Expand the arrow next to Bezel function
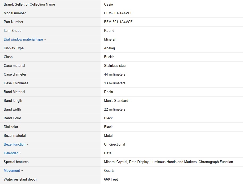The image size is (243, 184). (28, 145)
